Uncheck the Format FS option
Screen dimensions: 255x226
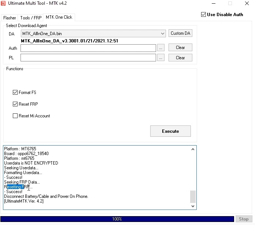[15, 93]
